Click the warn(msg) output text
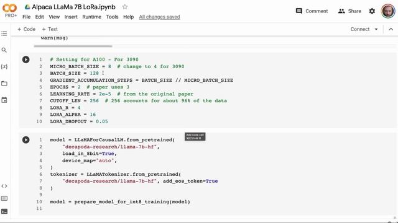 (x=54, y=38)
